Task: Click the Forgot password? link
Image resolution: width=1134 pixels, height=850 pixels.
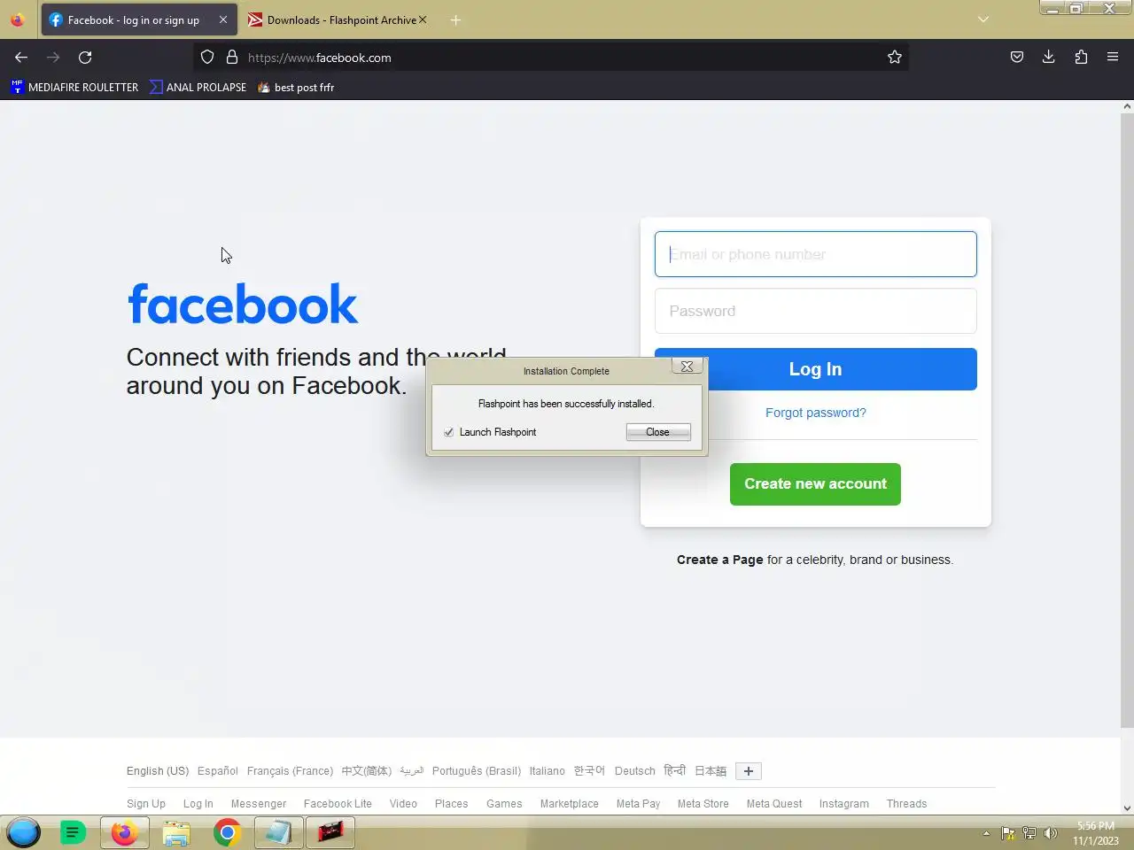Action: click(x=816, y=413)
